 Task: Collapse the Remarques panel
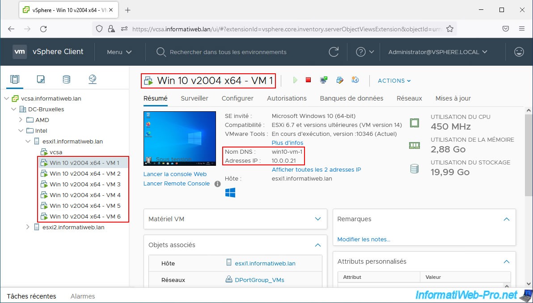click(507, 219)
